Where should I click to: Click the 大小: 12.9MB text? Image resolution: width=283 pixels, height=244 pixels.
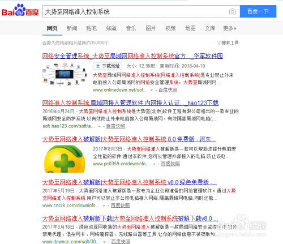[x=141, y=66]
